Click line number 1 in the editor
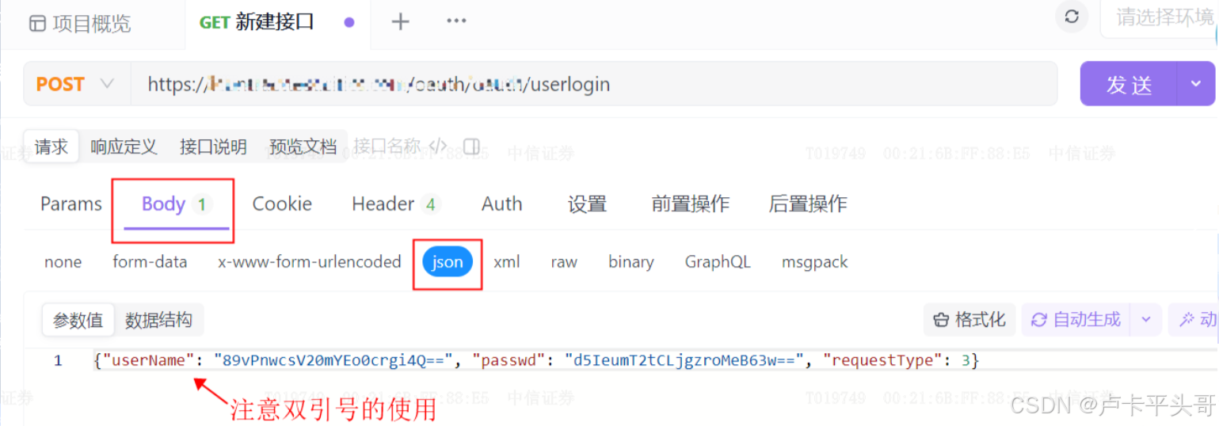Viewport: 1219px width, 426px height. [x=58, y=361]
